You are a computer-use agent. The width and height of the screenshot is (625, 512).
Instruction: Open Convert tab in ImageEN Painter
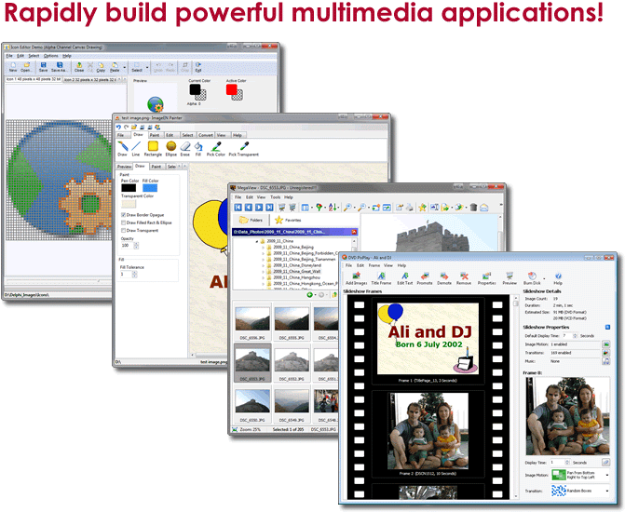pos(206,135)
